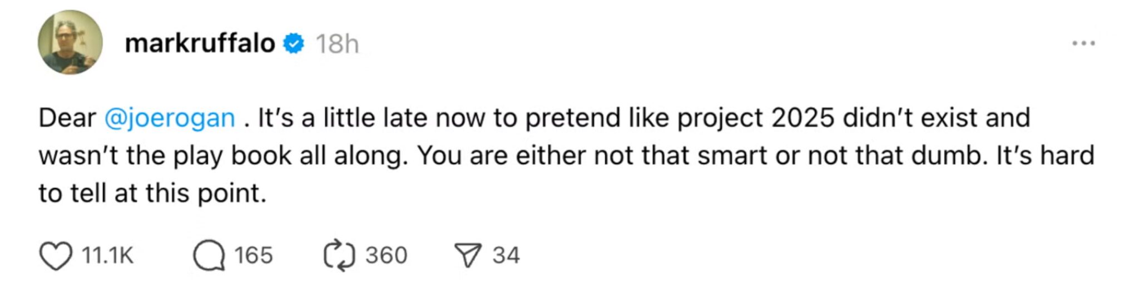Screen dimensions: 1139x292
Task: Open markruffalo's profile picture
Action: pyautogui.click(x=70, y=42)
